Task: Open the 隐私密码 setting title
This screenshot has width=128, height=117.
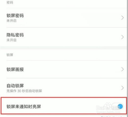Action: (15, 35)
